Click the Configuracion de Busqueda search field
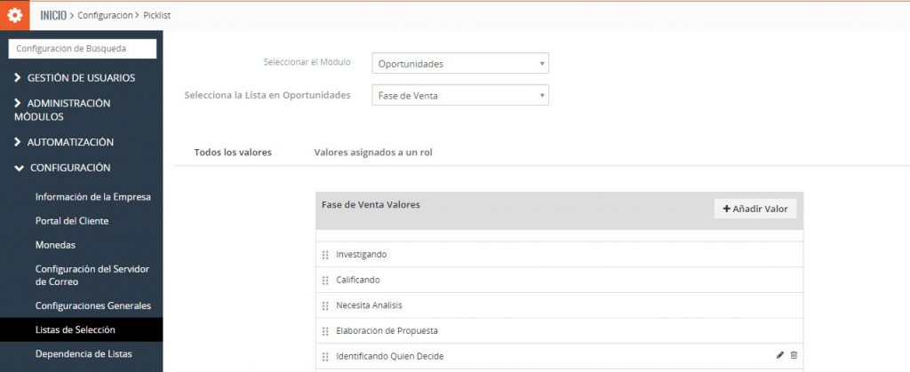 (x=82, y=48)
